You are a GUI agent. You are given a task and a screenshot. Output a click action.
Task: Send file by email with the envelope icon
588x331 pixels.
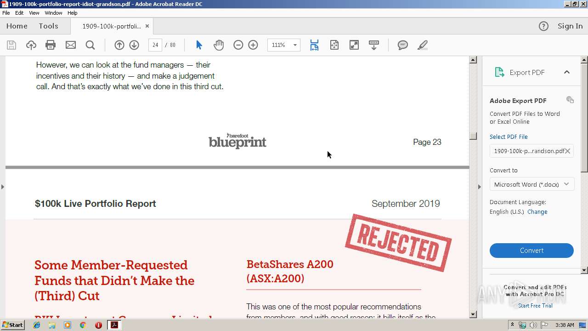pos(70,45)
